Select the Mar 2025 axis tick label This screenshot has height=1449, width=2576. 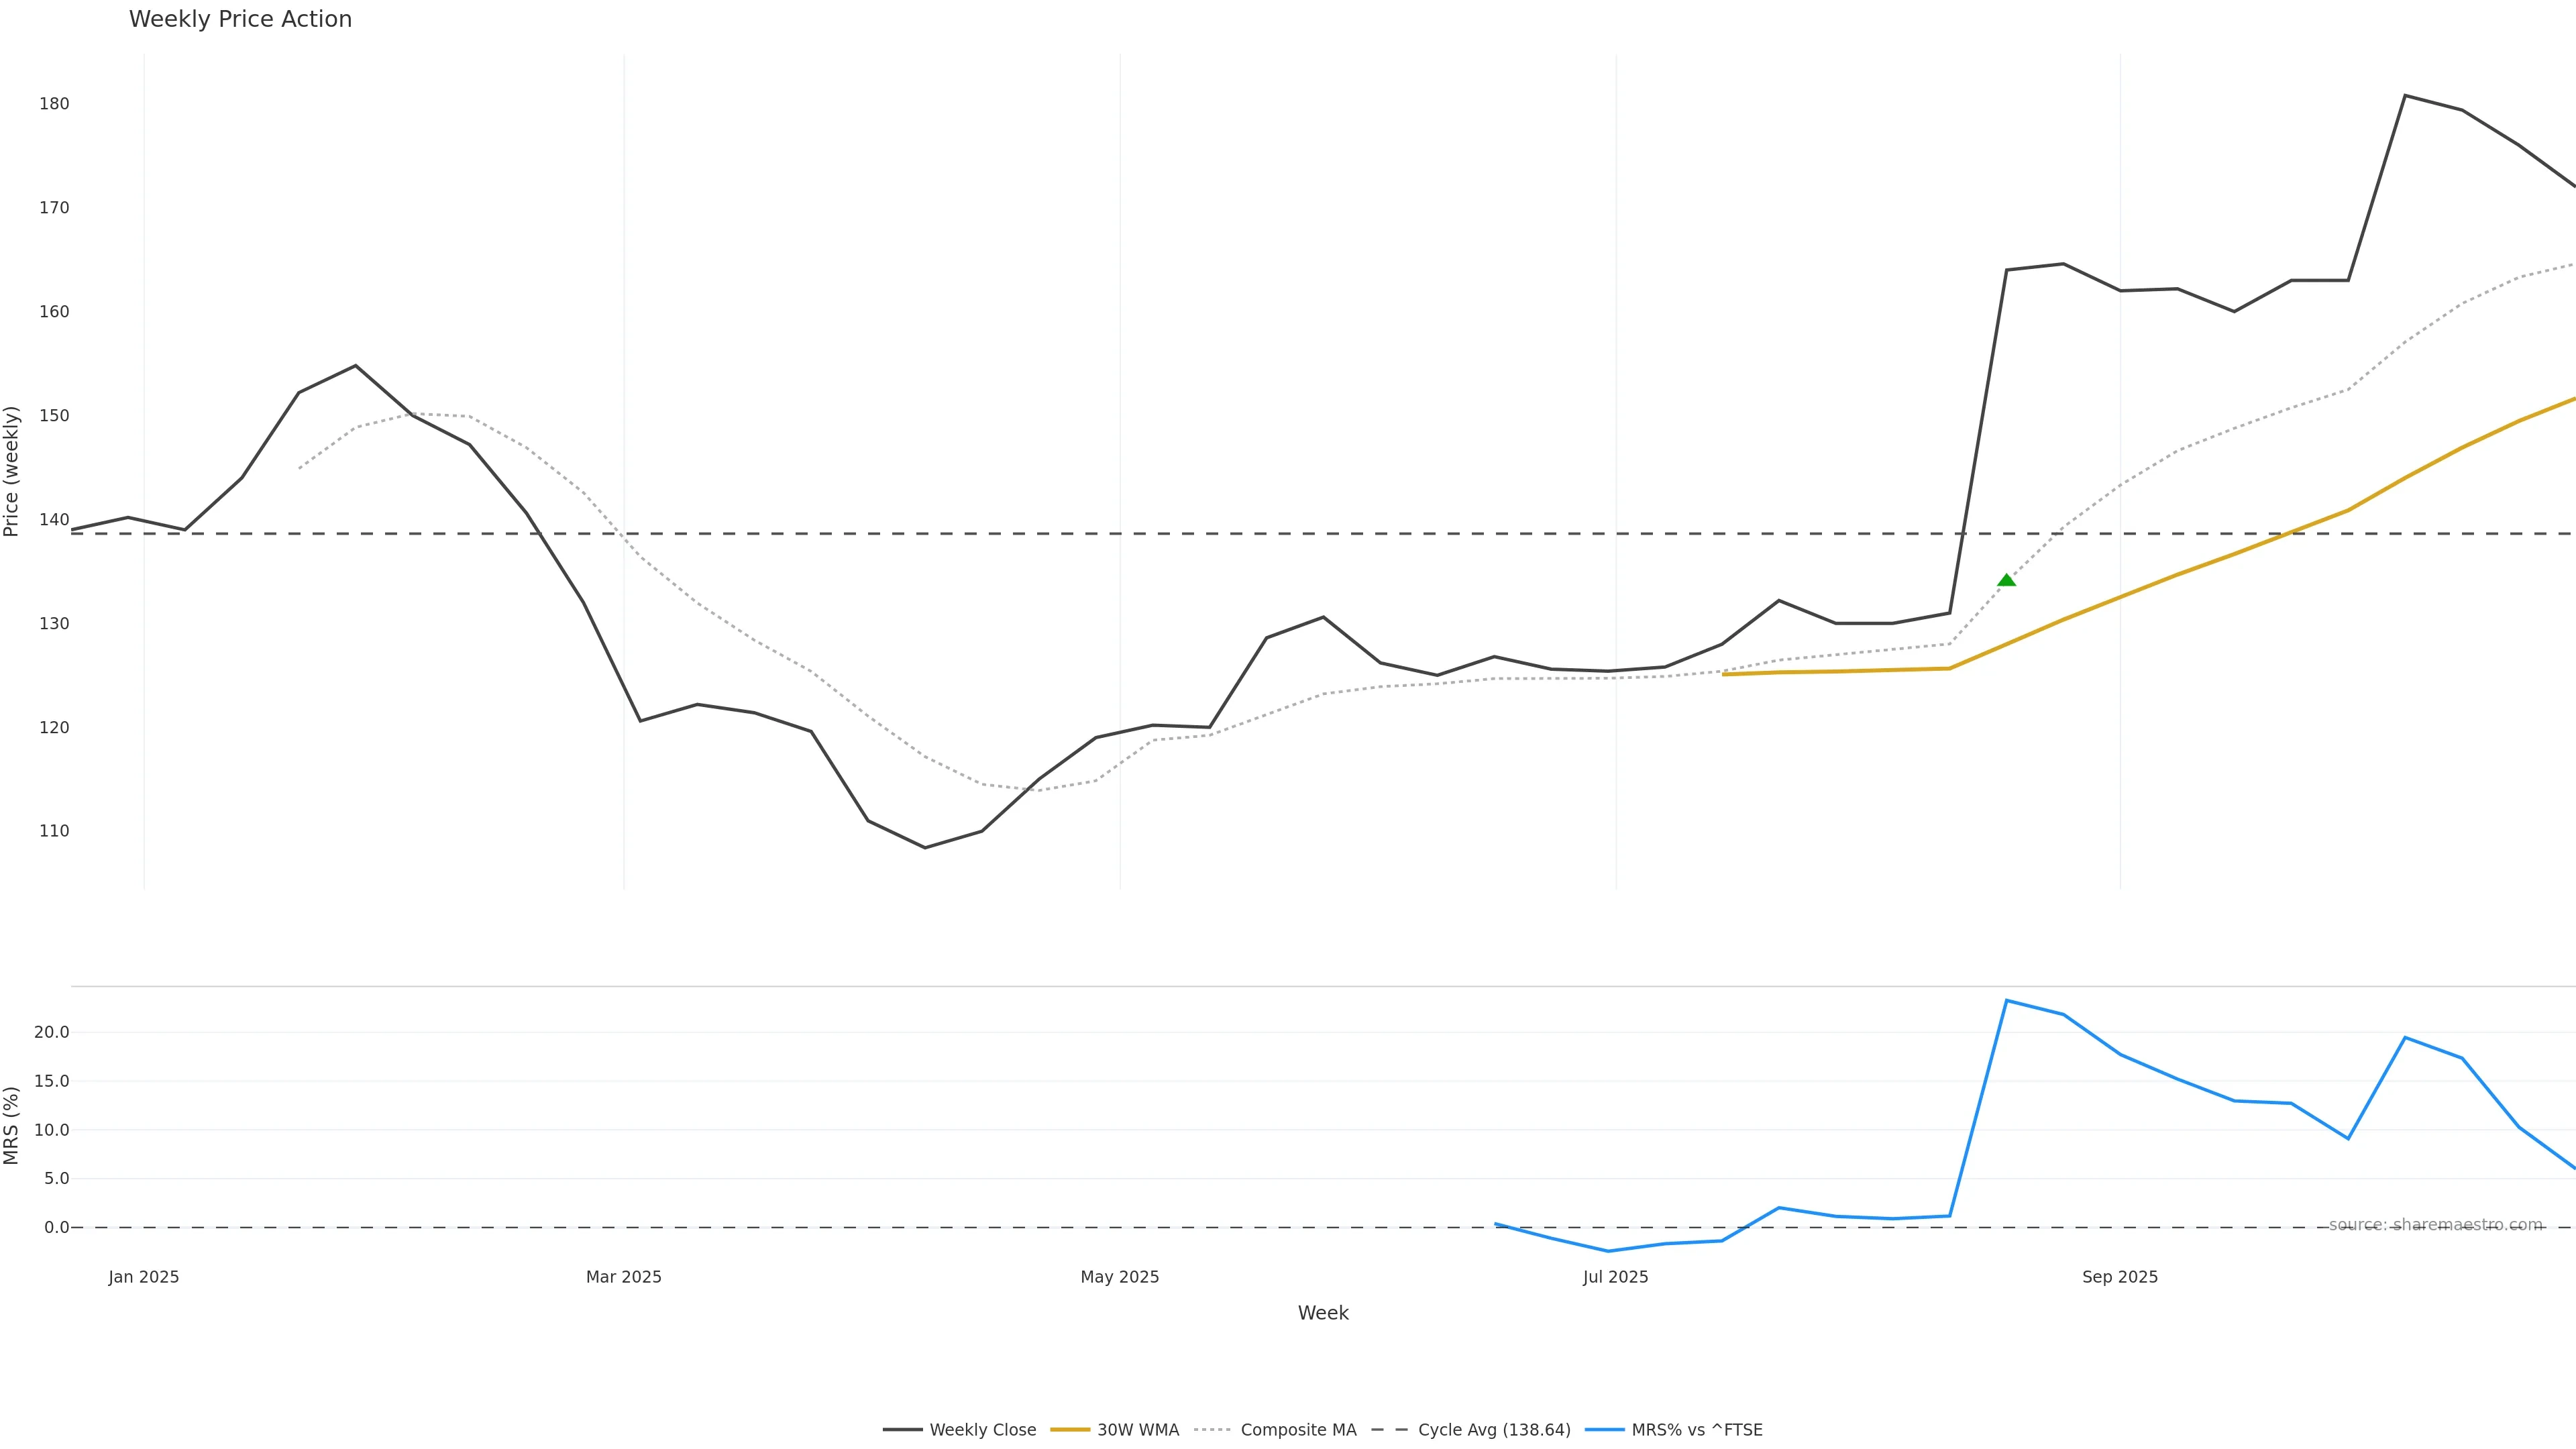[x=624, y=1277]
